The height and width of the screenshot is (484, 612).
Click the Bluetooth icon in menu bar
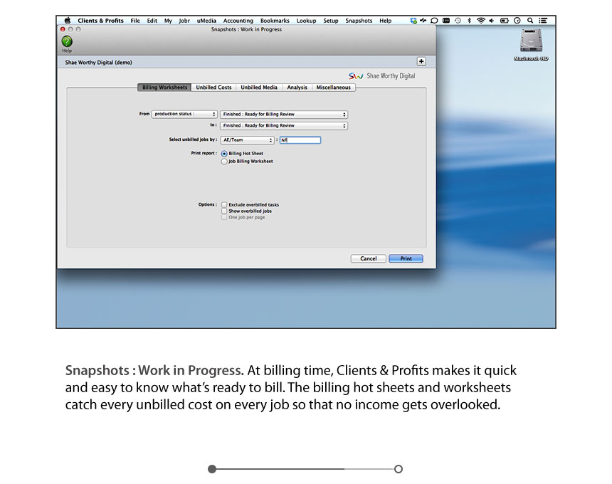(x=469, y=21)
